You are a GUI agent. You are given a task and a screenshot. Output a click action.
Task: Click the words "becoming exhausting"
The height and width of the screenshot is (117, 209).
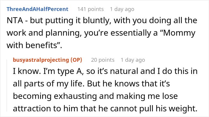point(55,96)
